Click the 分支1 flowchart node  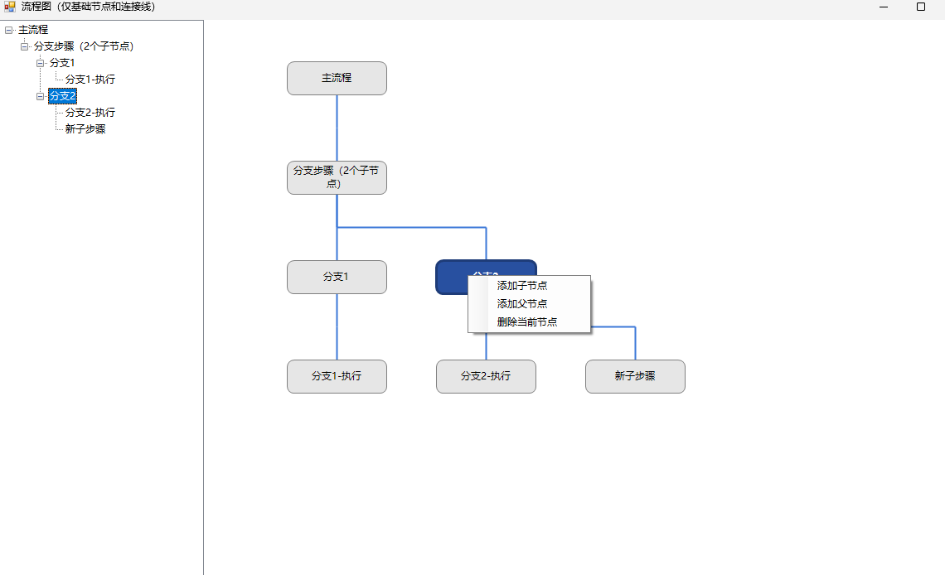coord(337,277)
